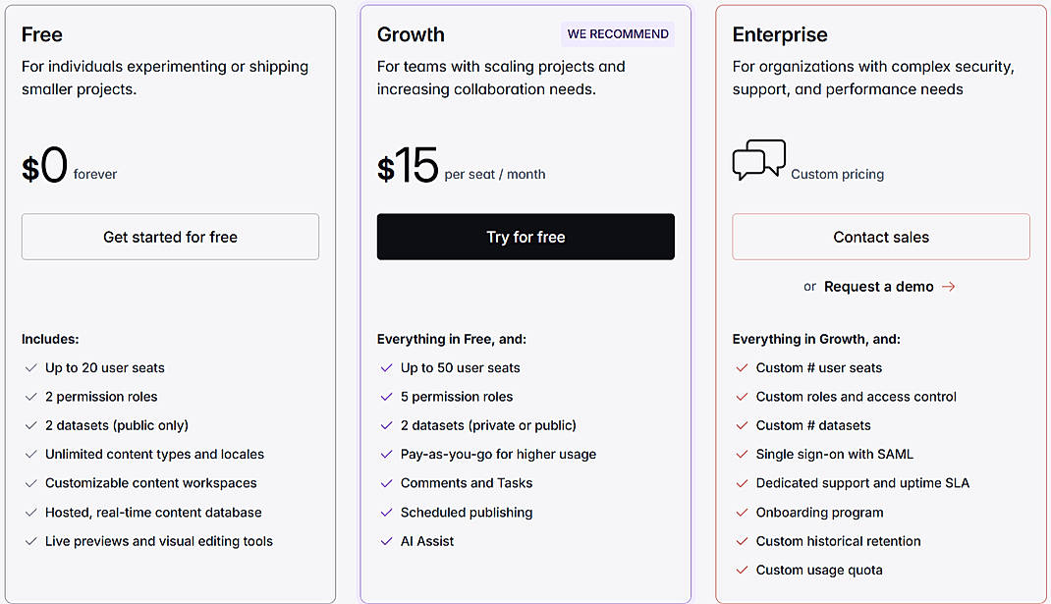This screenshot has width=1051, height=604.
Task: Click the $0 forever price label
Action: (x=59, y=167)
